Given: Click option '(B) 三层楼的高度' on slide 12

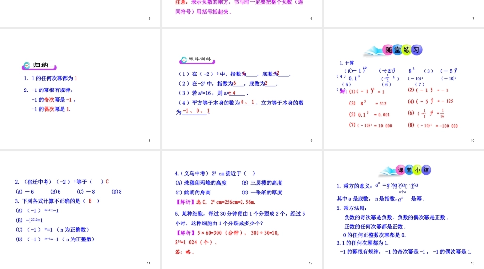Looking at the screenshot, I should 262,183.
